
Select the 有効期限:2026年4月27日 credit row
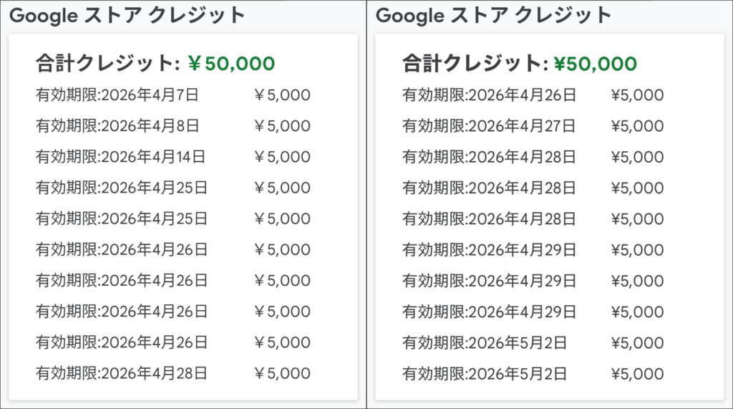[533, 126]
